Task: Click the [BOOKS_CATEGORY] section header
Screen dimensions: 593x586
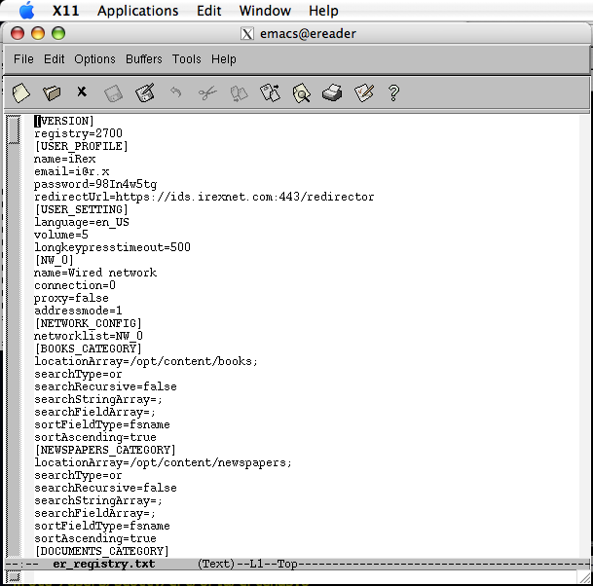Action: (x=88, y=348)
